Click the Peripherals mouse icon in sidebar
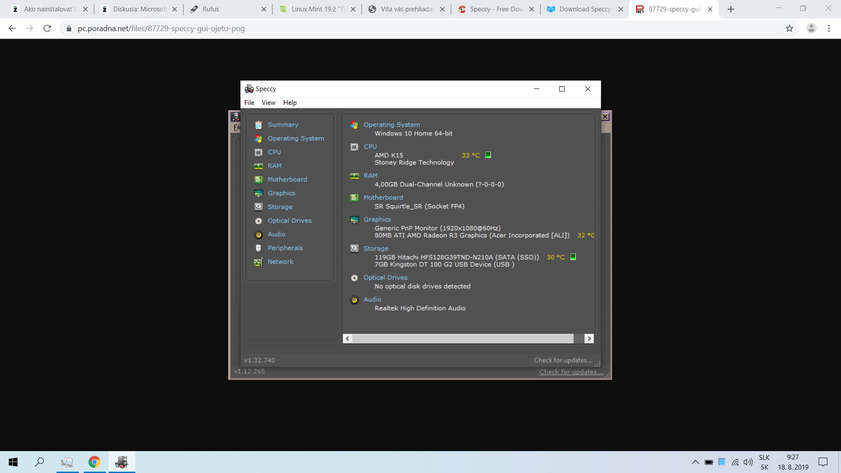This screenshot has width=841, height=473. pyautogui.click(x=258, y=248)
